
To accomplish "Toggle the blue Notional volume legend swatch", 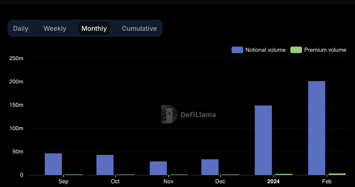I will 237,50.
